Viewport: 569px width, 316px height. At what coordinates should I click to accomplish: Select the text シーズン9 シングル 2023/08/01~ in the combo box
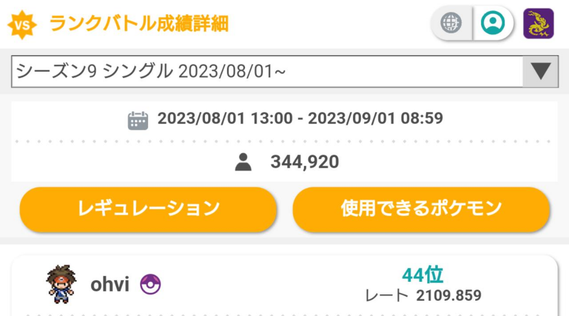tap(150, 72)
